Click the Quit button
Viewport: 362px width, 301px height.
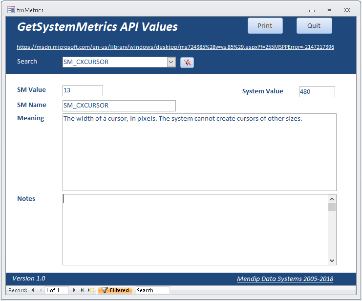(x=314, y=25)
